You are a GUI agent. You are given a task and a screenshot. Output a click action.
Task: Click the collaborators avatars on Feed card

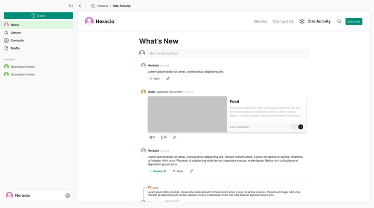point(297,127)
